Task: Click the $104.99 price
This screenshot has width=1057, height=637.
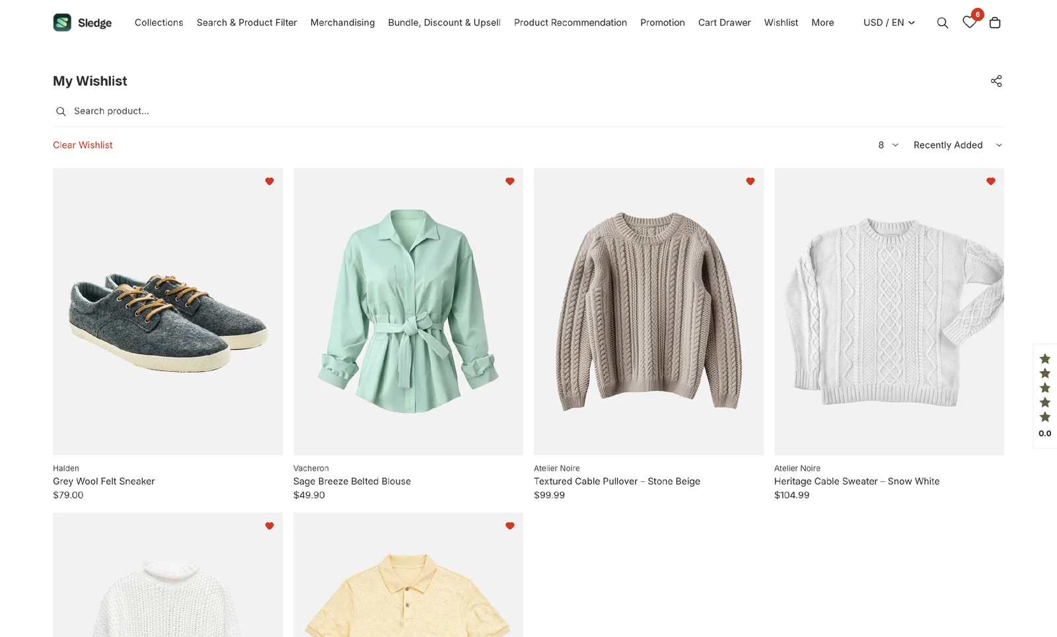Action: 792,495
